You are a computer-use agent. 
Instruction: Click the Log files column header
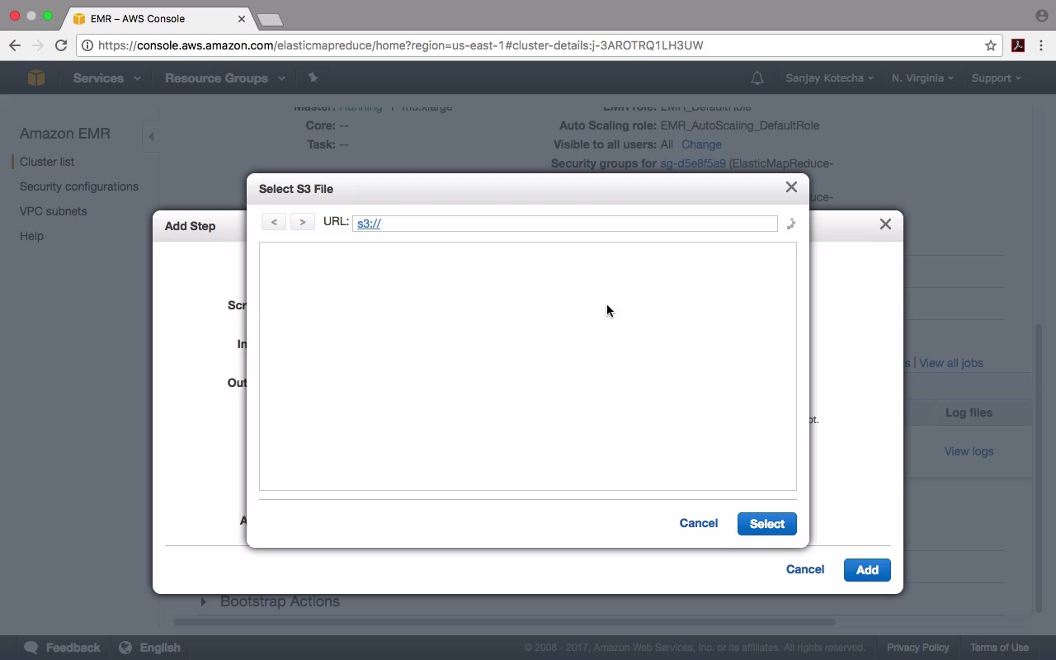pyautogui.click(x=969, y=412)
